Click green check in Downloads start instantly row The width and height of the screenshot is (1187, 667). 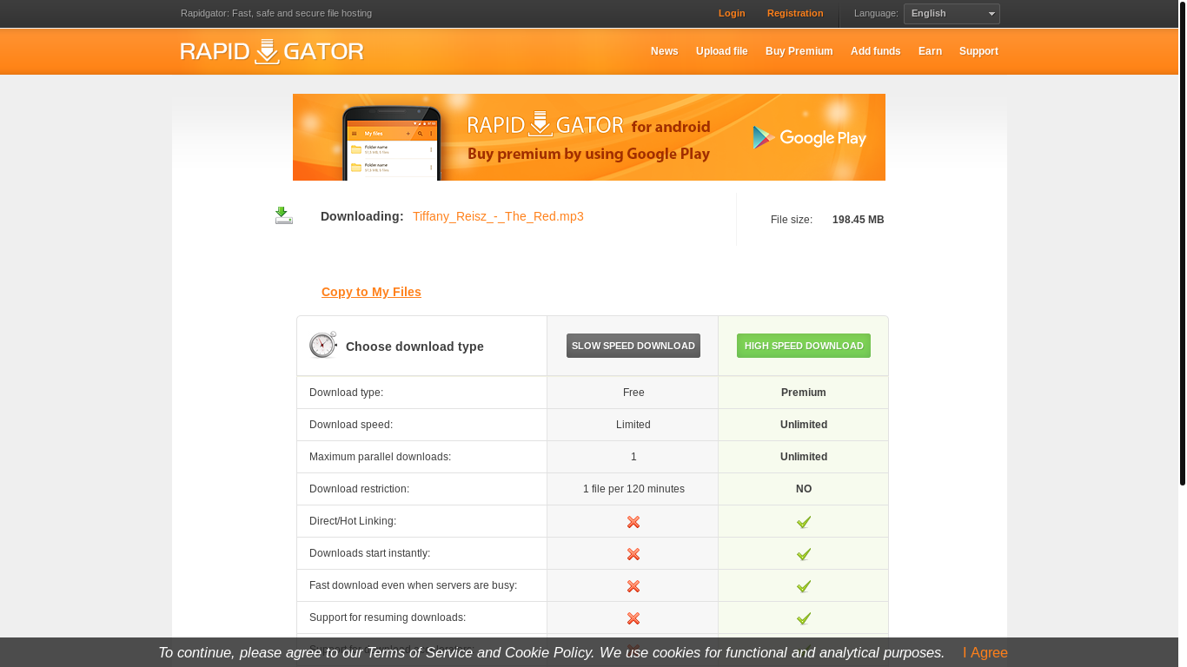pyautogui.click(x=804, y=554)
